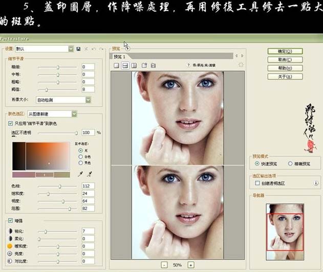Zoom in the preview with the plus button
The height and width of the screenshot is (272, 323).
tap(191, 265)
